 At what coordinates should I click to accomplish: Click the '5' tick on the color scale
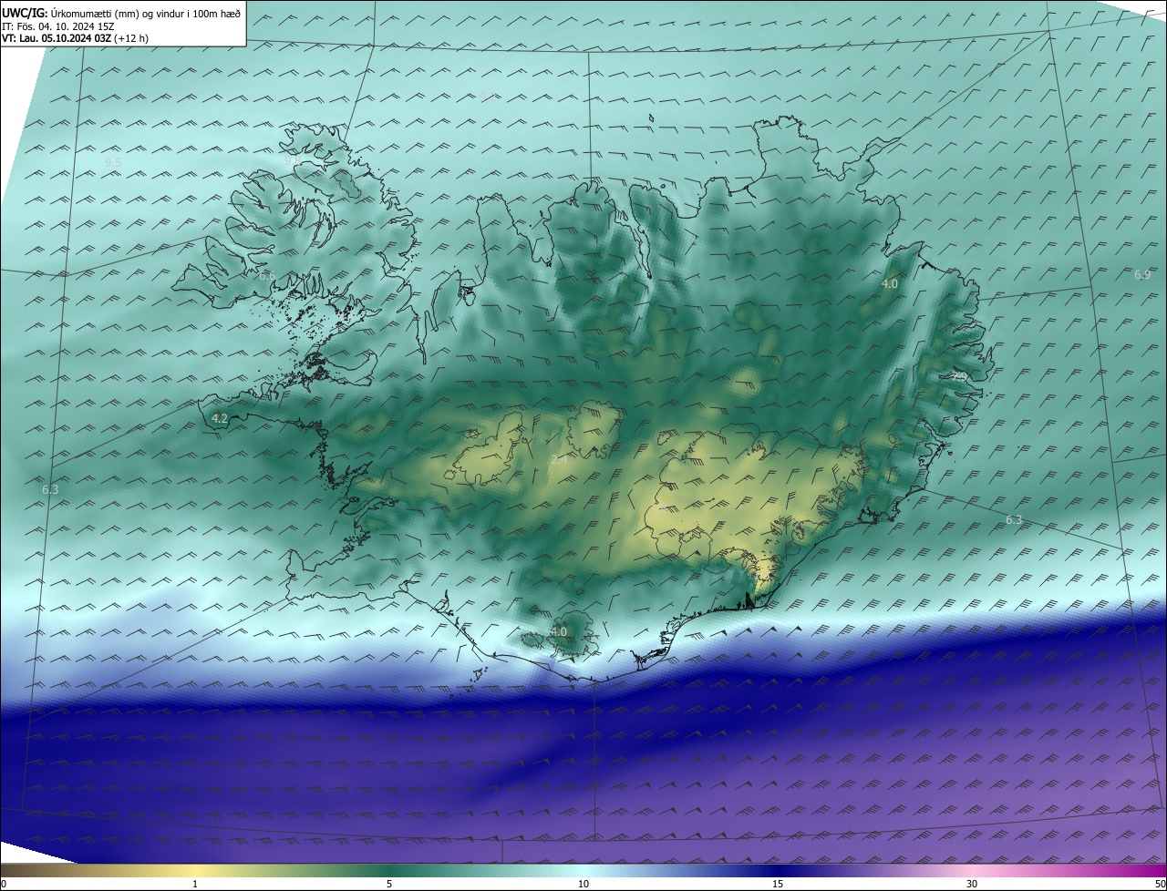(389, 884)
